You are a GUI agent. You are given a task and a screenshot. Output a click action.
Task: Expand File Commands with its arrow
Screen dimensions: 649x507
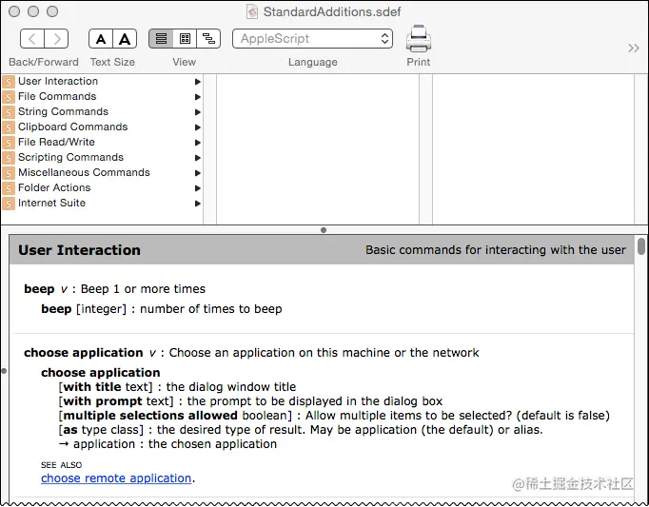click(197, 97)
